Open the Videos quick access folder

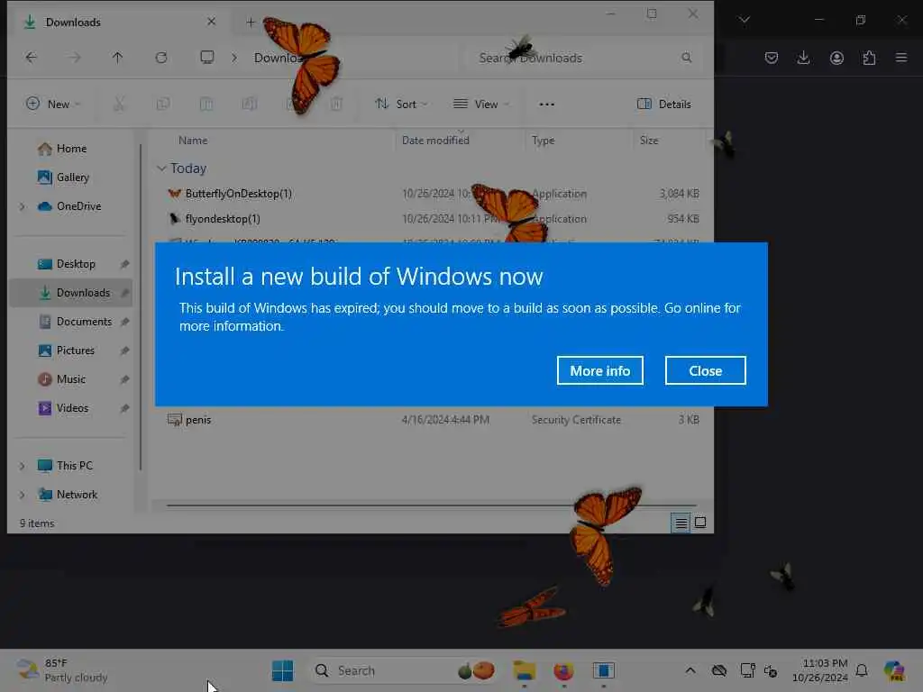[72, 408]
